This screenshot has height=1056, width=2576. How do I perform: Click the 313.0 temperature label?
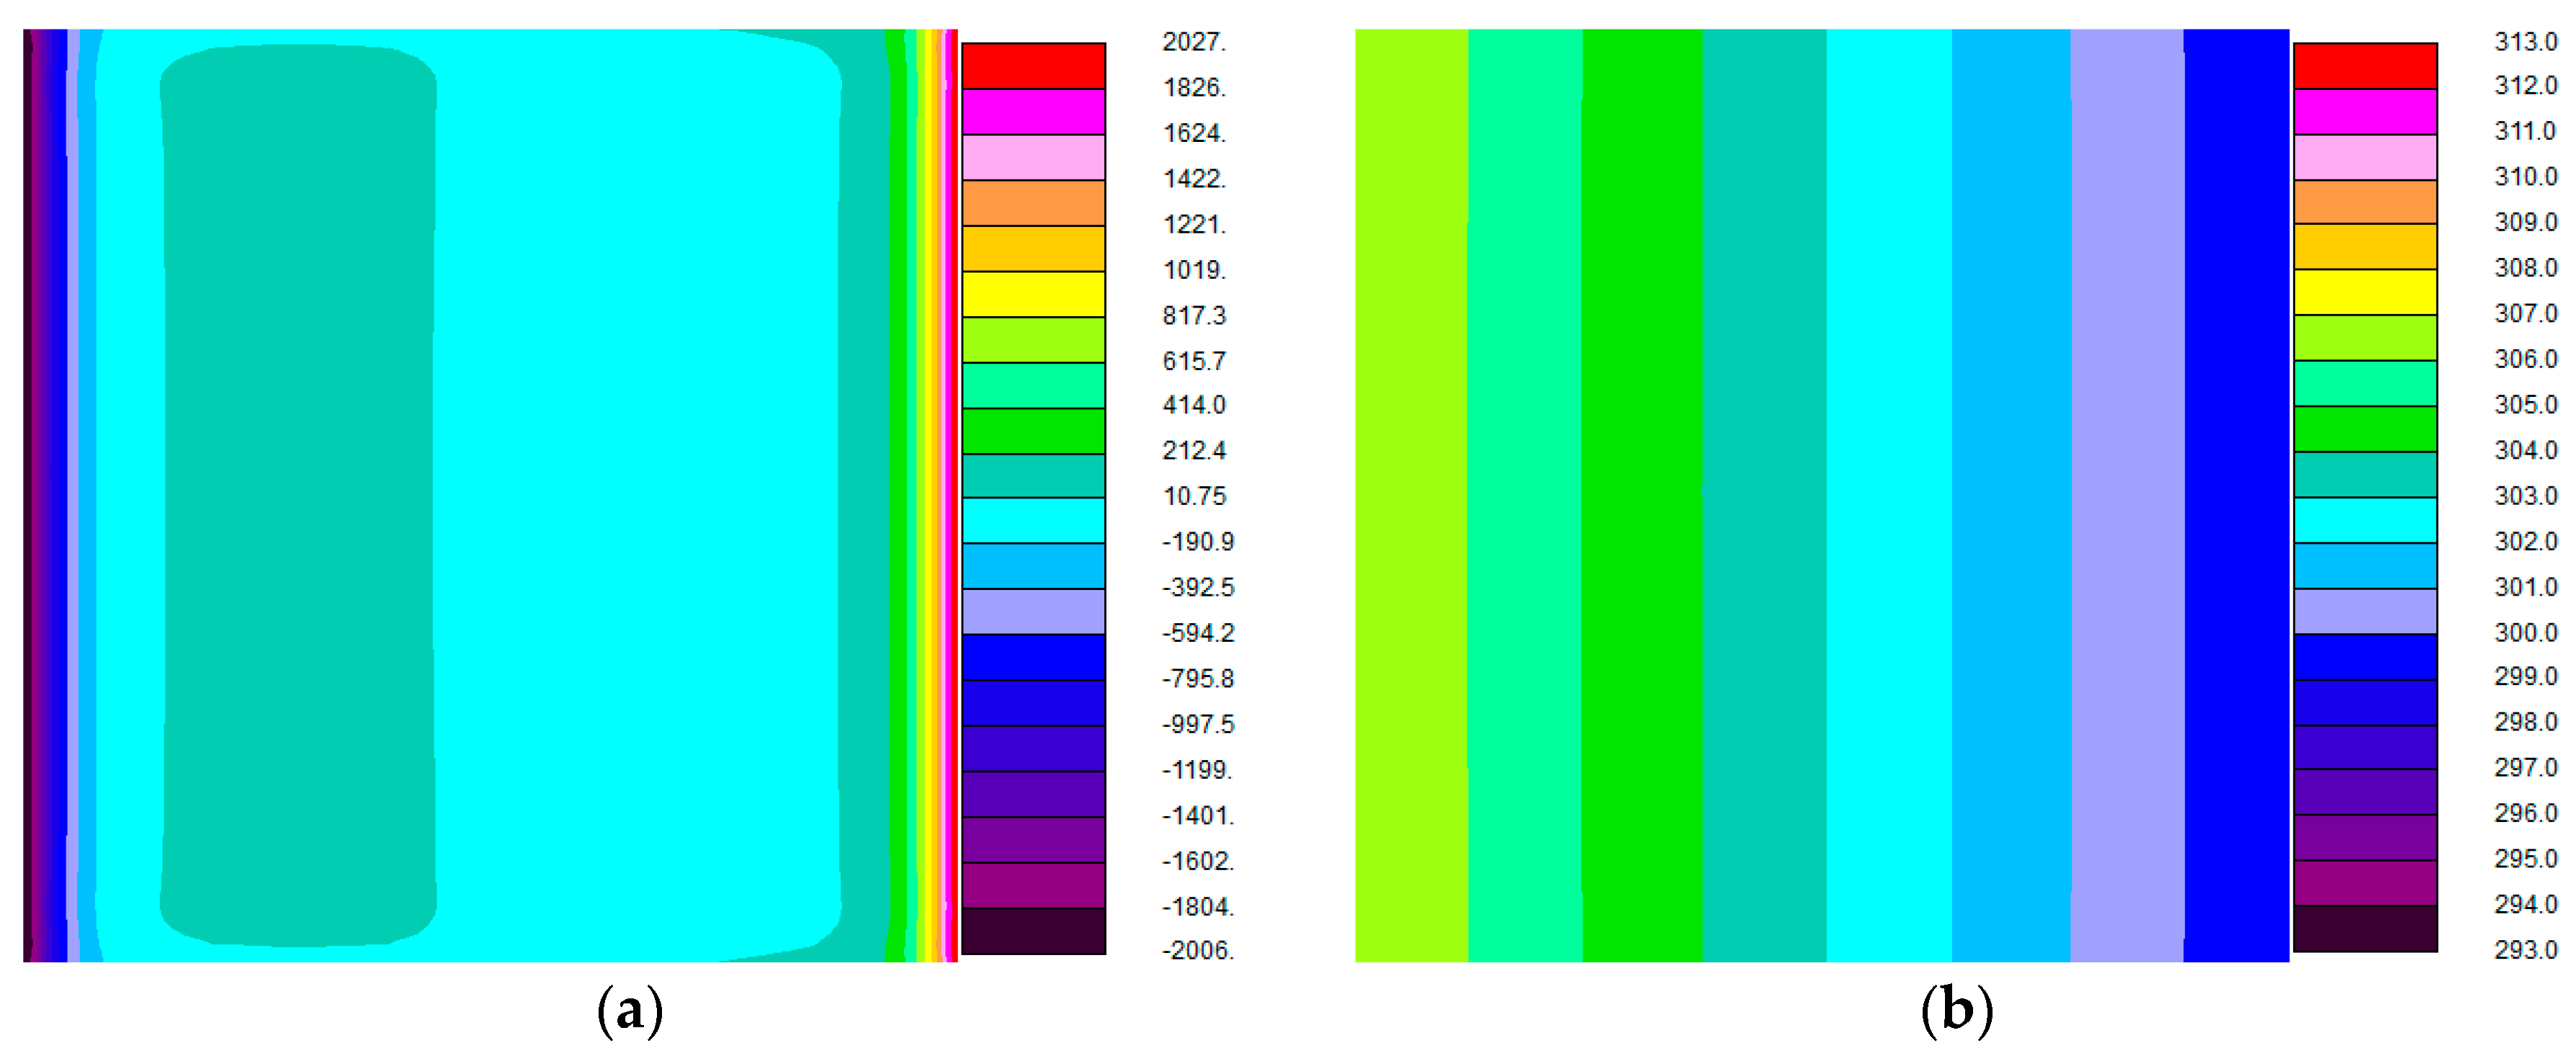pyautogui.click(x=2525, y=42)
